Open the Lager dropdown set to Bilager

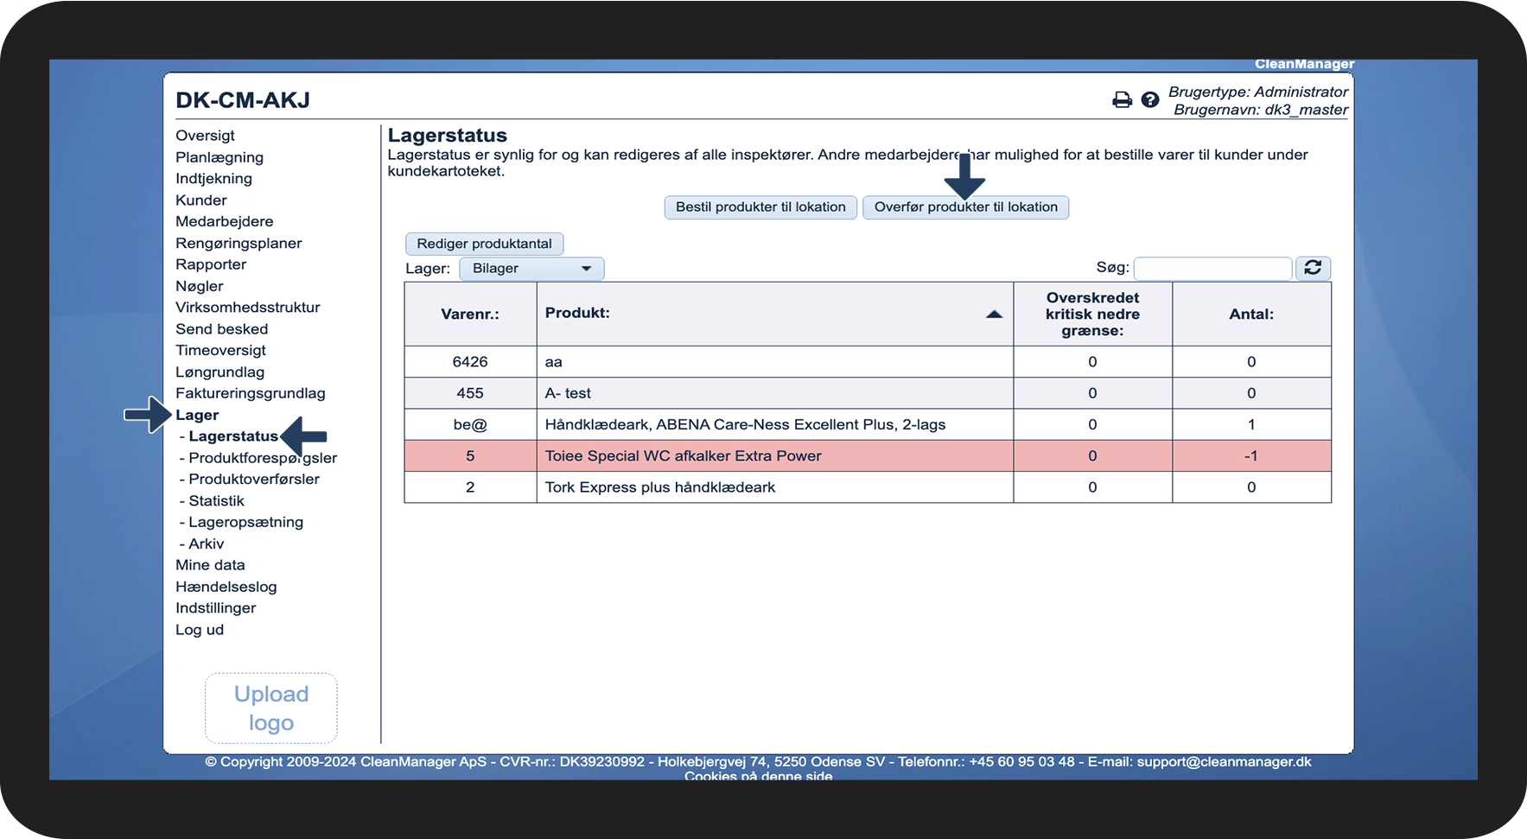tap(531, 269)
